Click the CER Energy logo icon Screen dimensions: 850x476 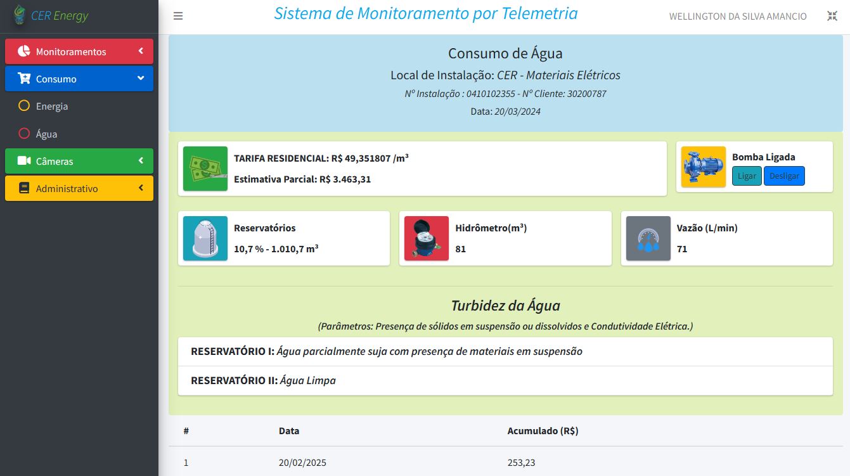(20, 15)
